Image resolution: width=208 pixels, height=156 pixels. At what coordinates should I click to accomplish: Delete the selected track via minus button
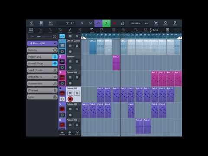pyautogui.click(x=62, y=133)
